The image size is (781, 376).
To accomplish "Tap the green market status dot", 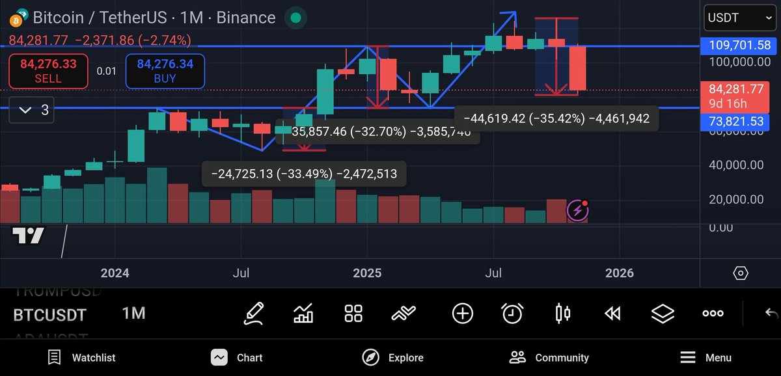I will 295,18.
